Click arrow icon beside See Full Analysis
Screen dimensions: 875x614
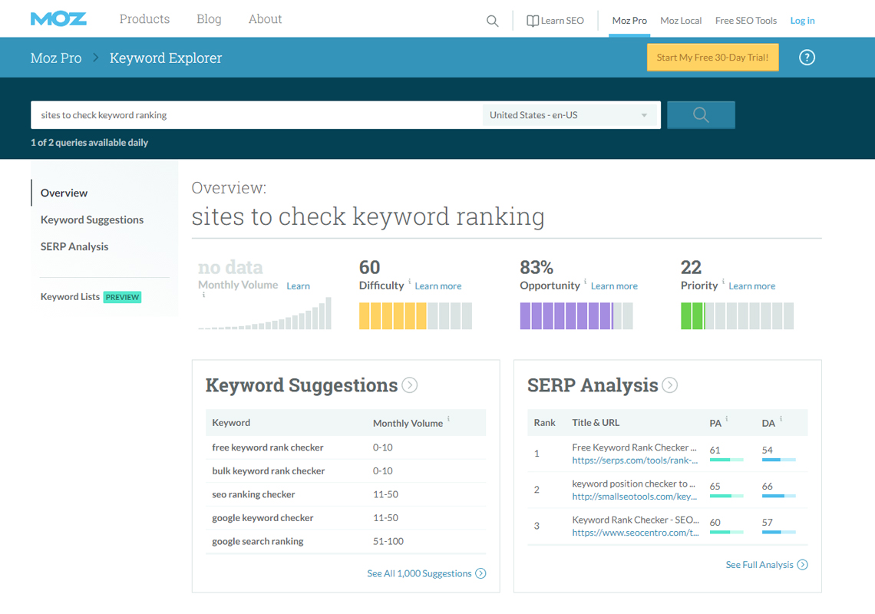click(x=802, y=565)
